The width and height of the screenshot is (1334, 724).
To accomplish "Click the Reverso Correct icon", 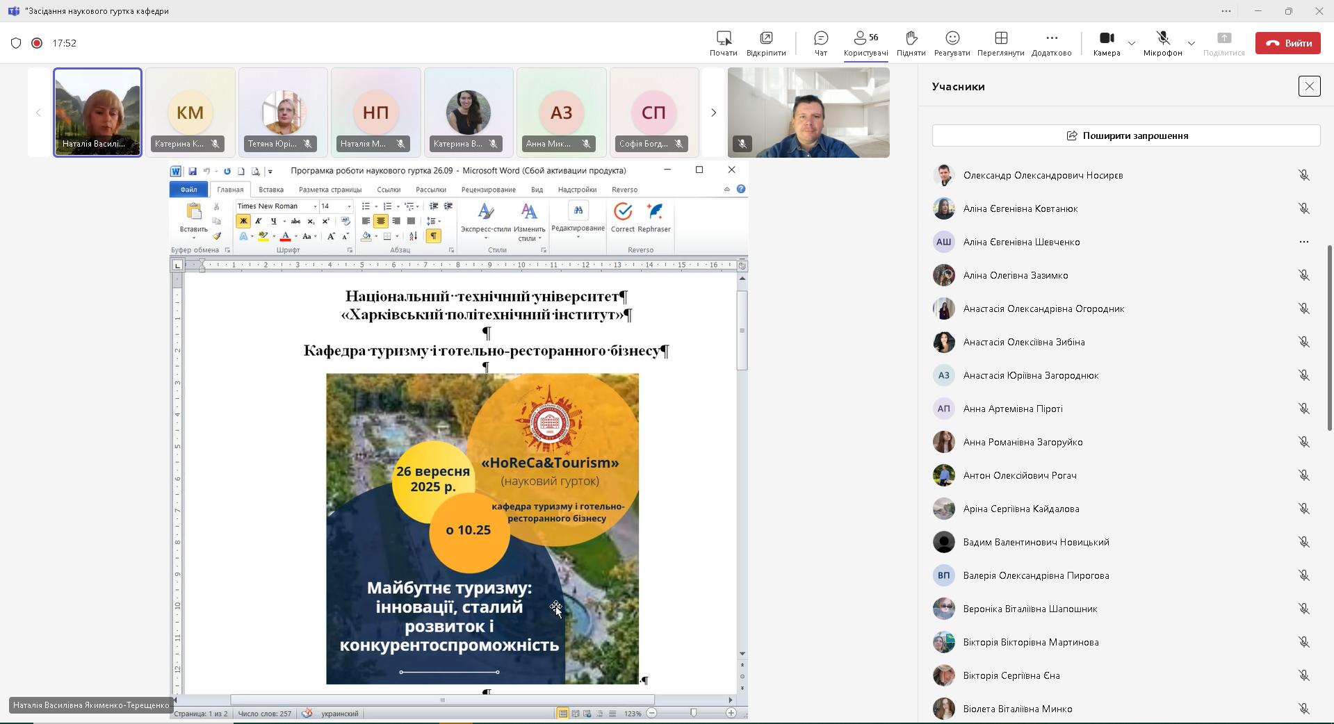I will click(623, 217).
